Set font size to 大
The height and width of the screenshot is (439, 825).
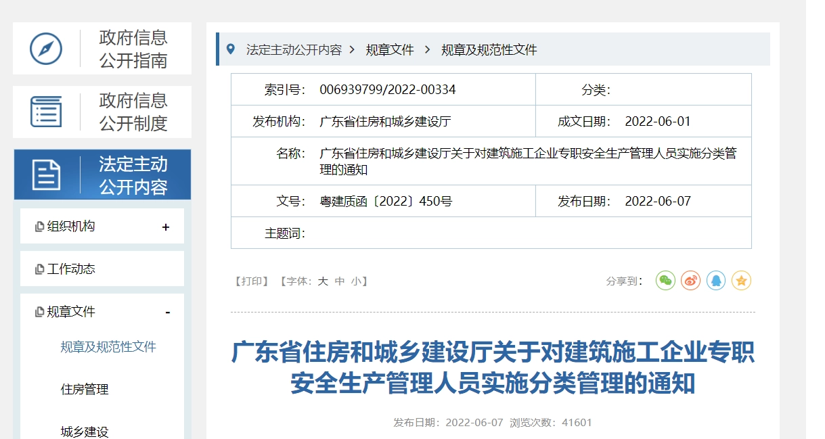(x=323, y=281)
